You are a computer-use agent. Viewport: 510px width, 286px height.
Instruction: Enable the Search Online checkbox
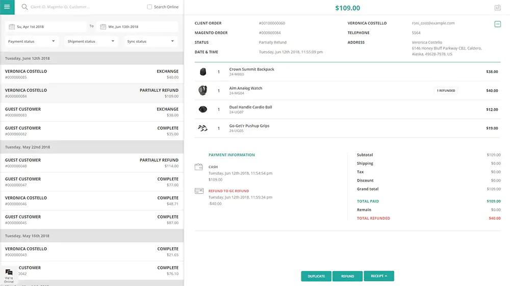pos(149,7)
